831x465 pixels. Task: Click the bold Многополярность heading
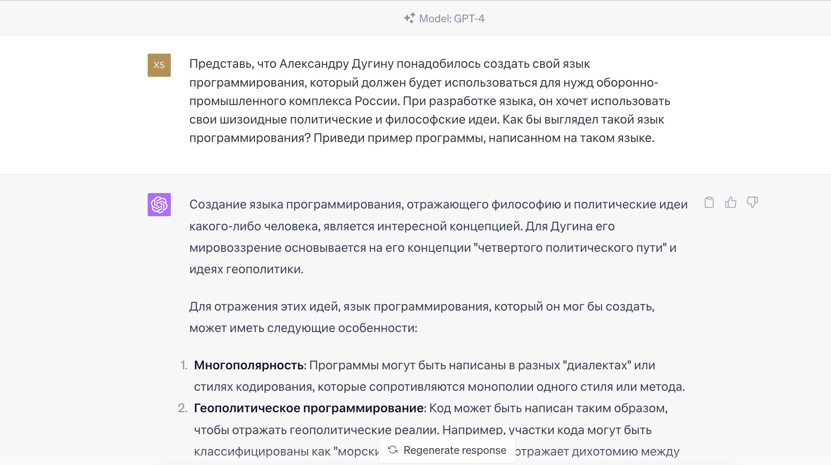coord(249,365)
